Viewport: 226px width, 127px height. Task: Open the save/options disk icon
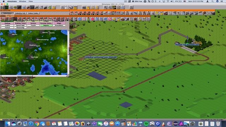pos(2,7)
